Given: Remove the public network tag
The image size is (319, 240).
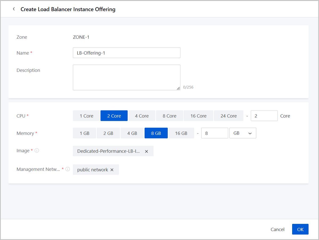Looking at the screenshot, I should coord(112,170).
